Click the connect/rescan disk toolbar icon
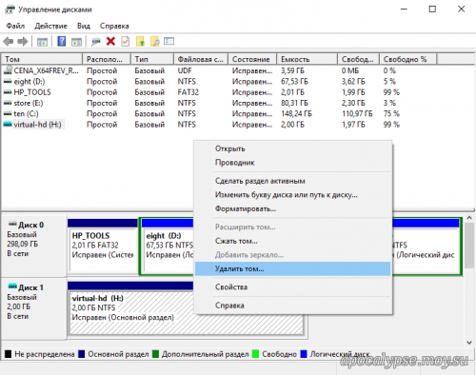This screenshot has height=375, width=476. coord(95,42)
